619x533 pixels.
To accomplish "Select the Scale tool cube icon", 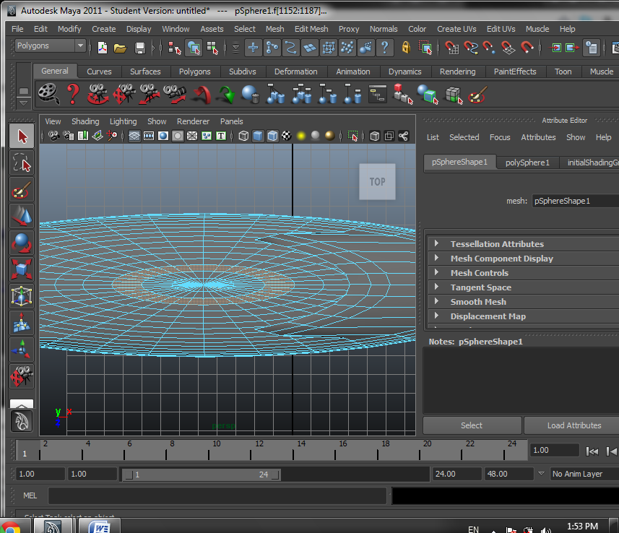I will [x=22, y=269].
